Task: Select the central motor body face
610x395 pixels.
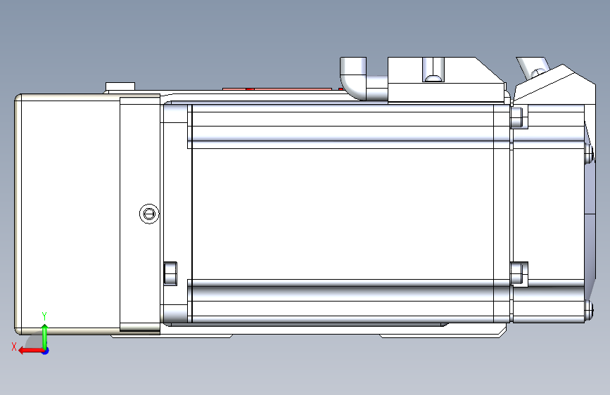Action: coord(343,214)
